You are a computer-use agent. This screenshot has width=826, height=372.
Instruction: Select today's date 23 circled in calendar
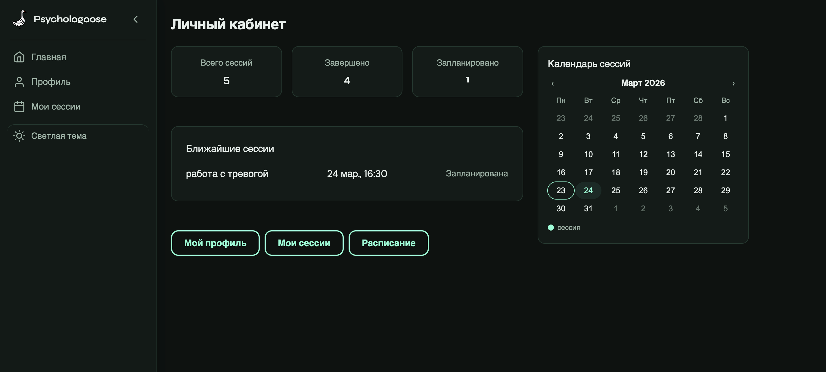(x=561, y=191)
